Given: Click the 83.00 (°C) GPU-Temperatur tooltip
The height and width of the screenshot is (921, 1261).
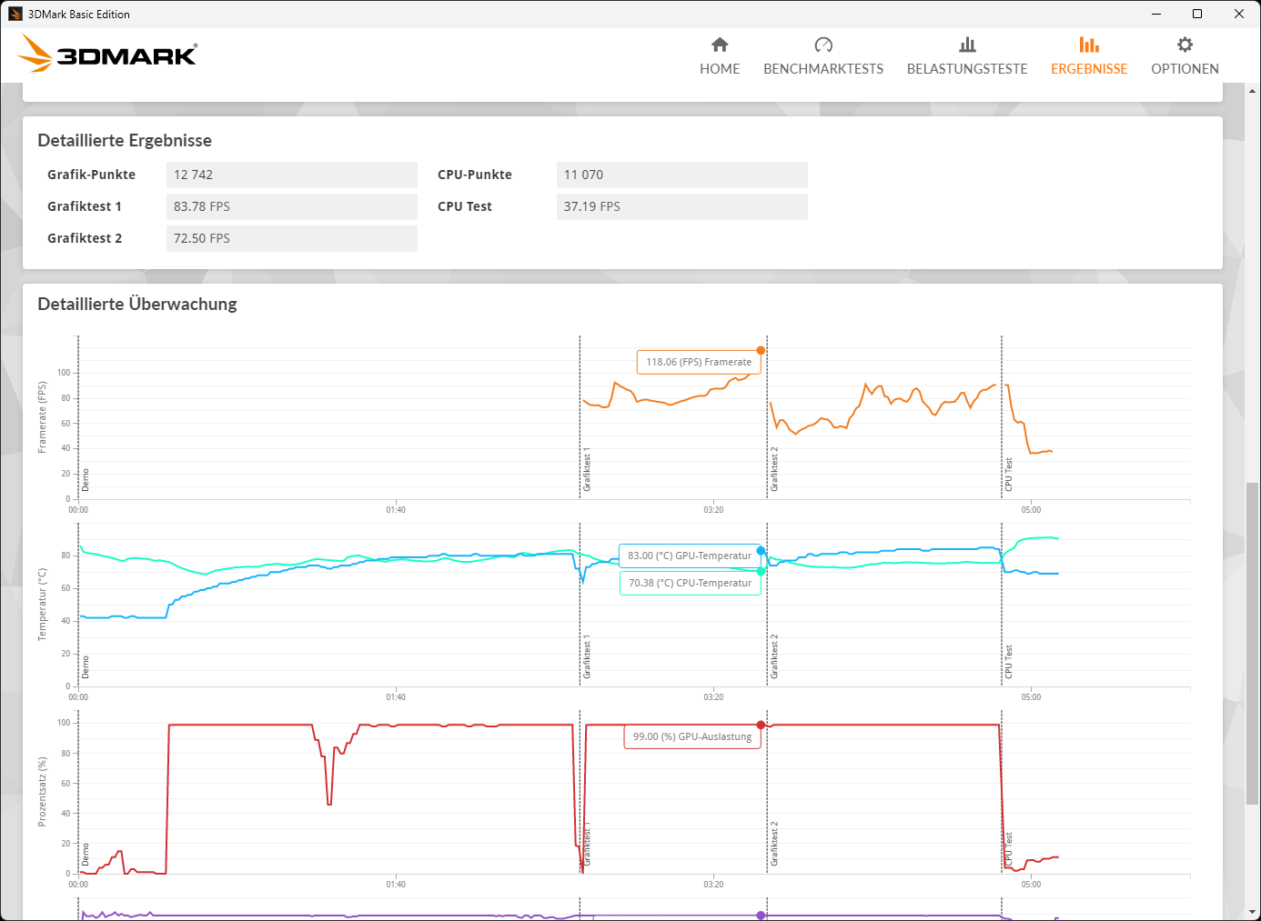Looking at the screenshot, I should [x=690, y=556].
